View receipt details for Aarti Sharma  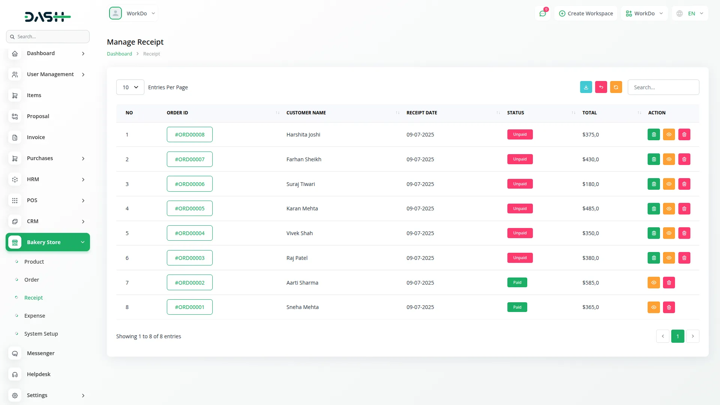point(654,283)
